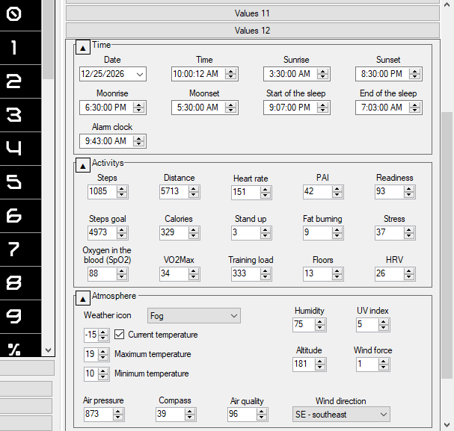Collapse the Activitys group
The height and width of the screenshot is (431, 454).
[83, 166]
